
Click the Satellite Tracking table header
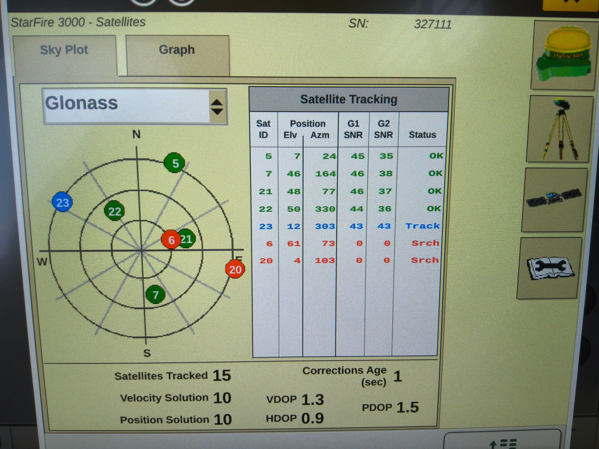pyautogui.click(x=348, y=99)
